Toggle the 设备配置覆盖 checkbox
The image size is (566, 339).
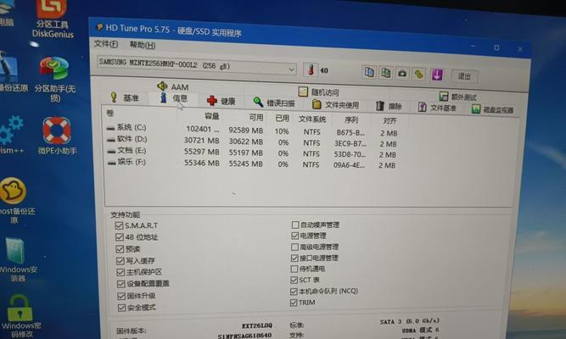click(121, 284)
